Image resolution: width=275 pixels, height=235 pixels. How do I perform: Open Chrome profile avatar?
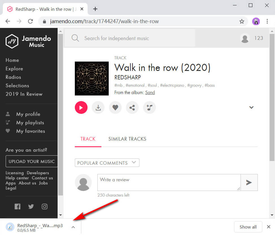[x=256, y=21]
